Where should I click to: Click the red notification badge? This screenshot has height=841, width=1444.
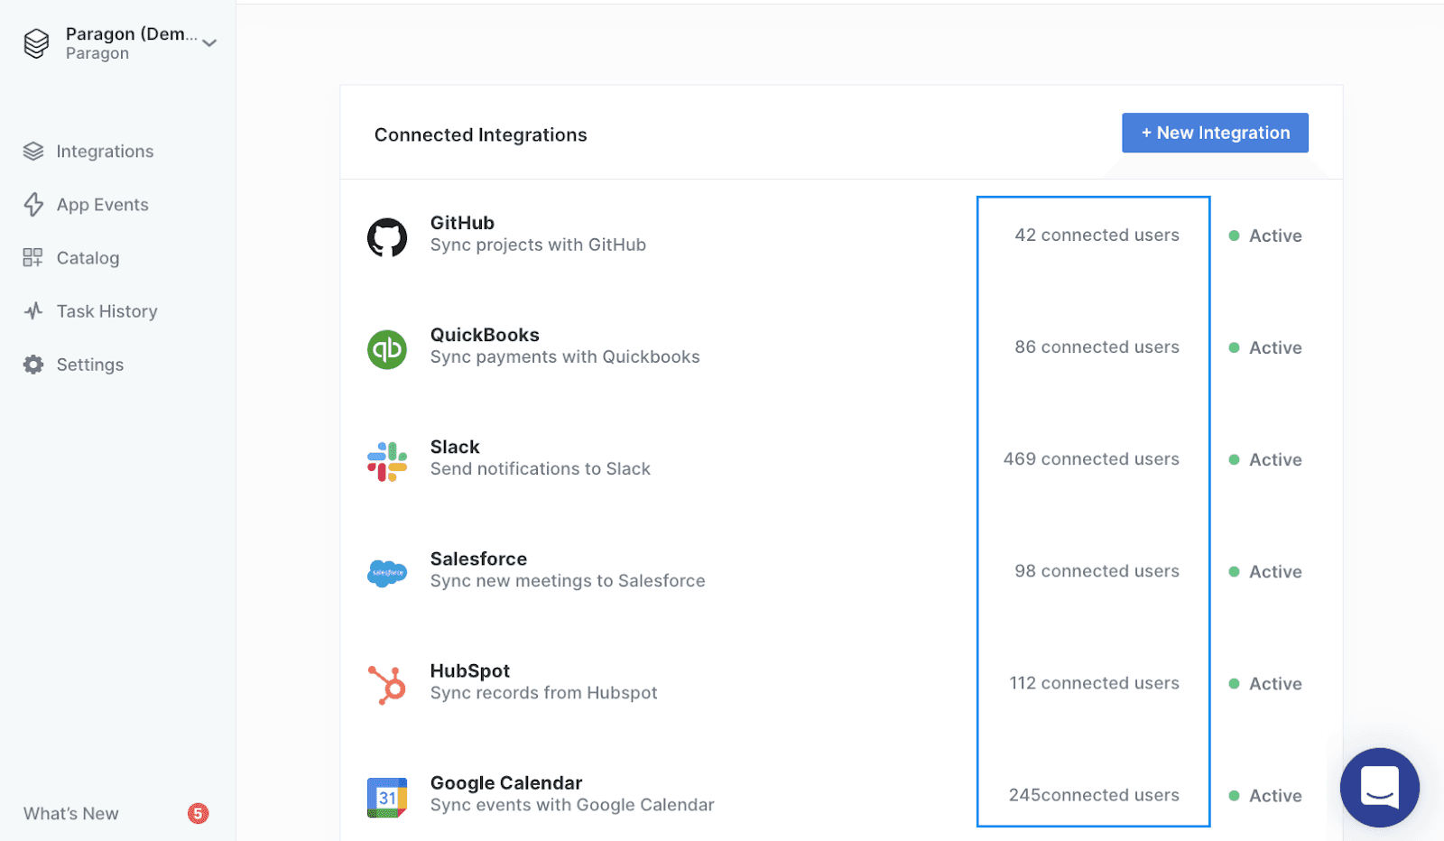point(198,814)
